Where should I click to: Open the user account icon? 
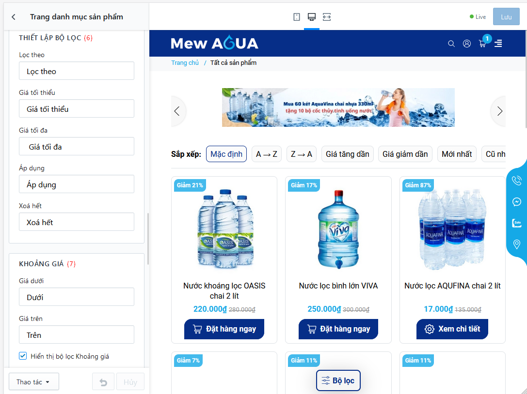pos(467,44)
